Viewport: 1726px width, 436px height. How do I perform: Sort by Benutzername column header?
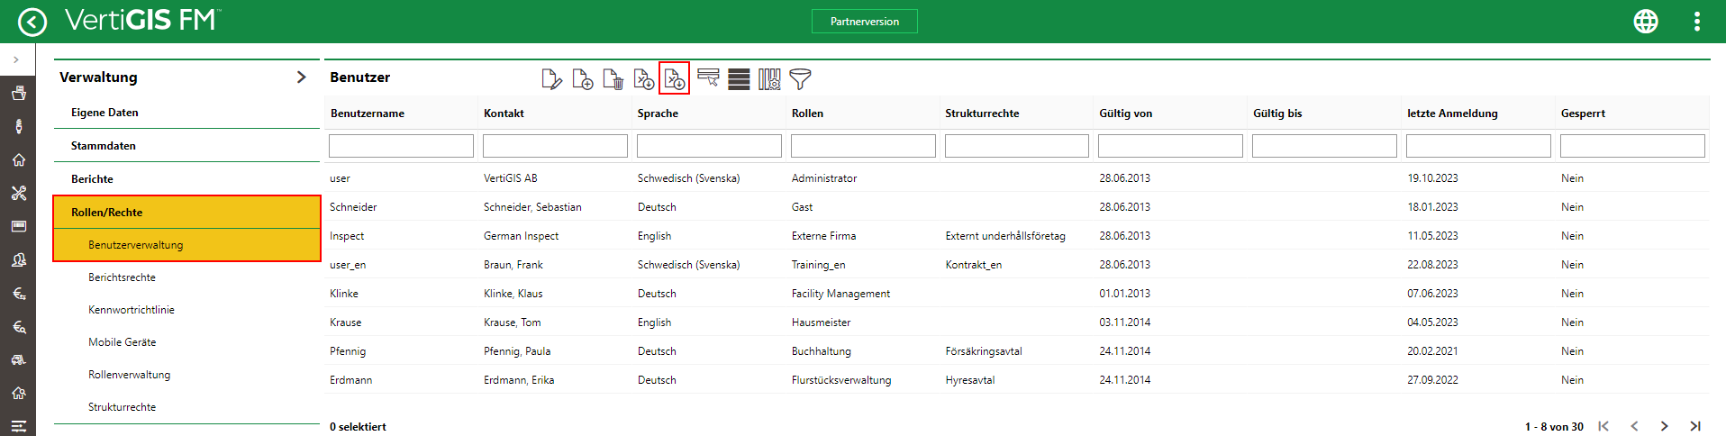coord(368,114)
